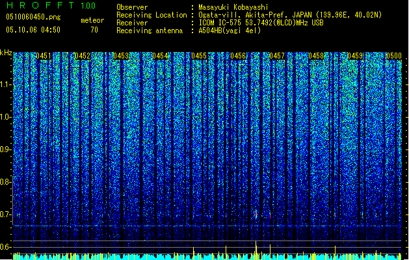Click the 0.8 frequency axis label
This screenshot has width=409, height=260.
click(x=5, y=182)
